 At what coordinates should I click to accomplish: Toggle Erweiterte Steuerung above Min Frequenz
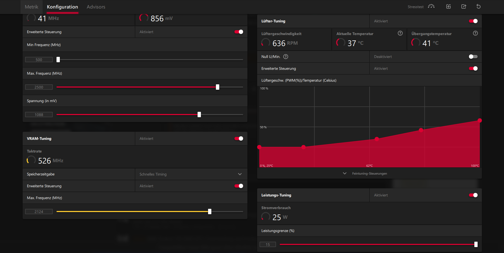(239, 32)
